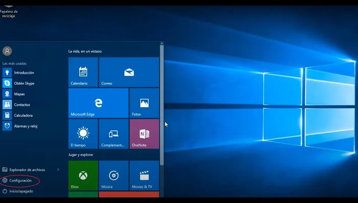Click the Contactos people icon
358x203 pixels.
click(x=7, y=105)
